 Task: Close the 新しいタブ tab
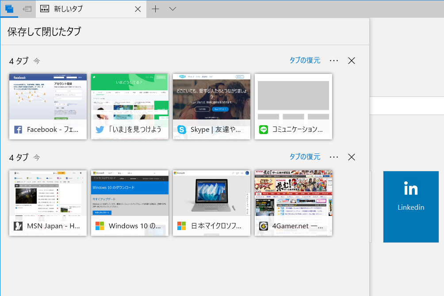point(138,9)
